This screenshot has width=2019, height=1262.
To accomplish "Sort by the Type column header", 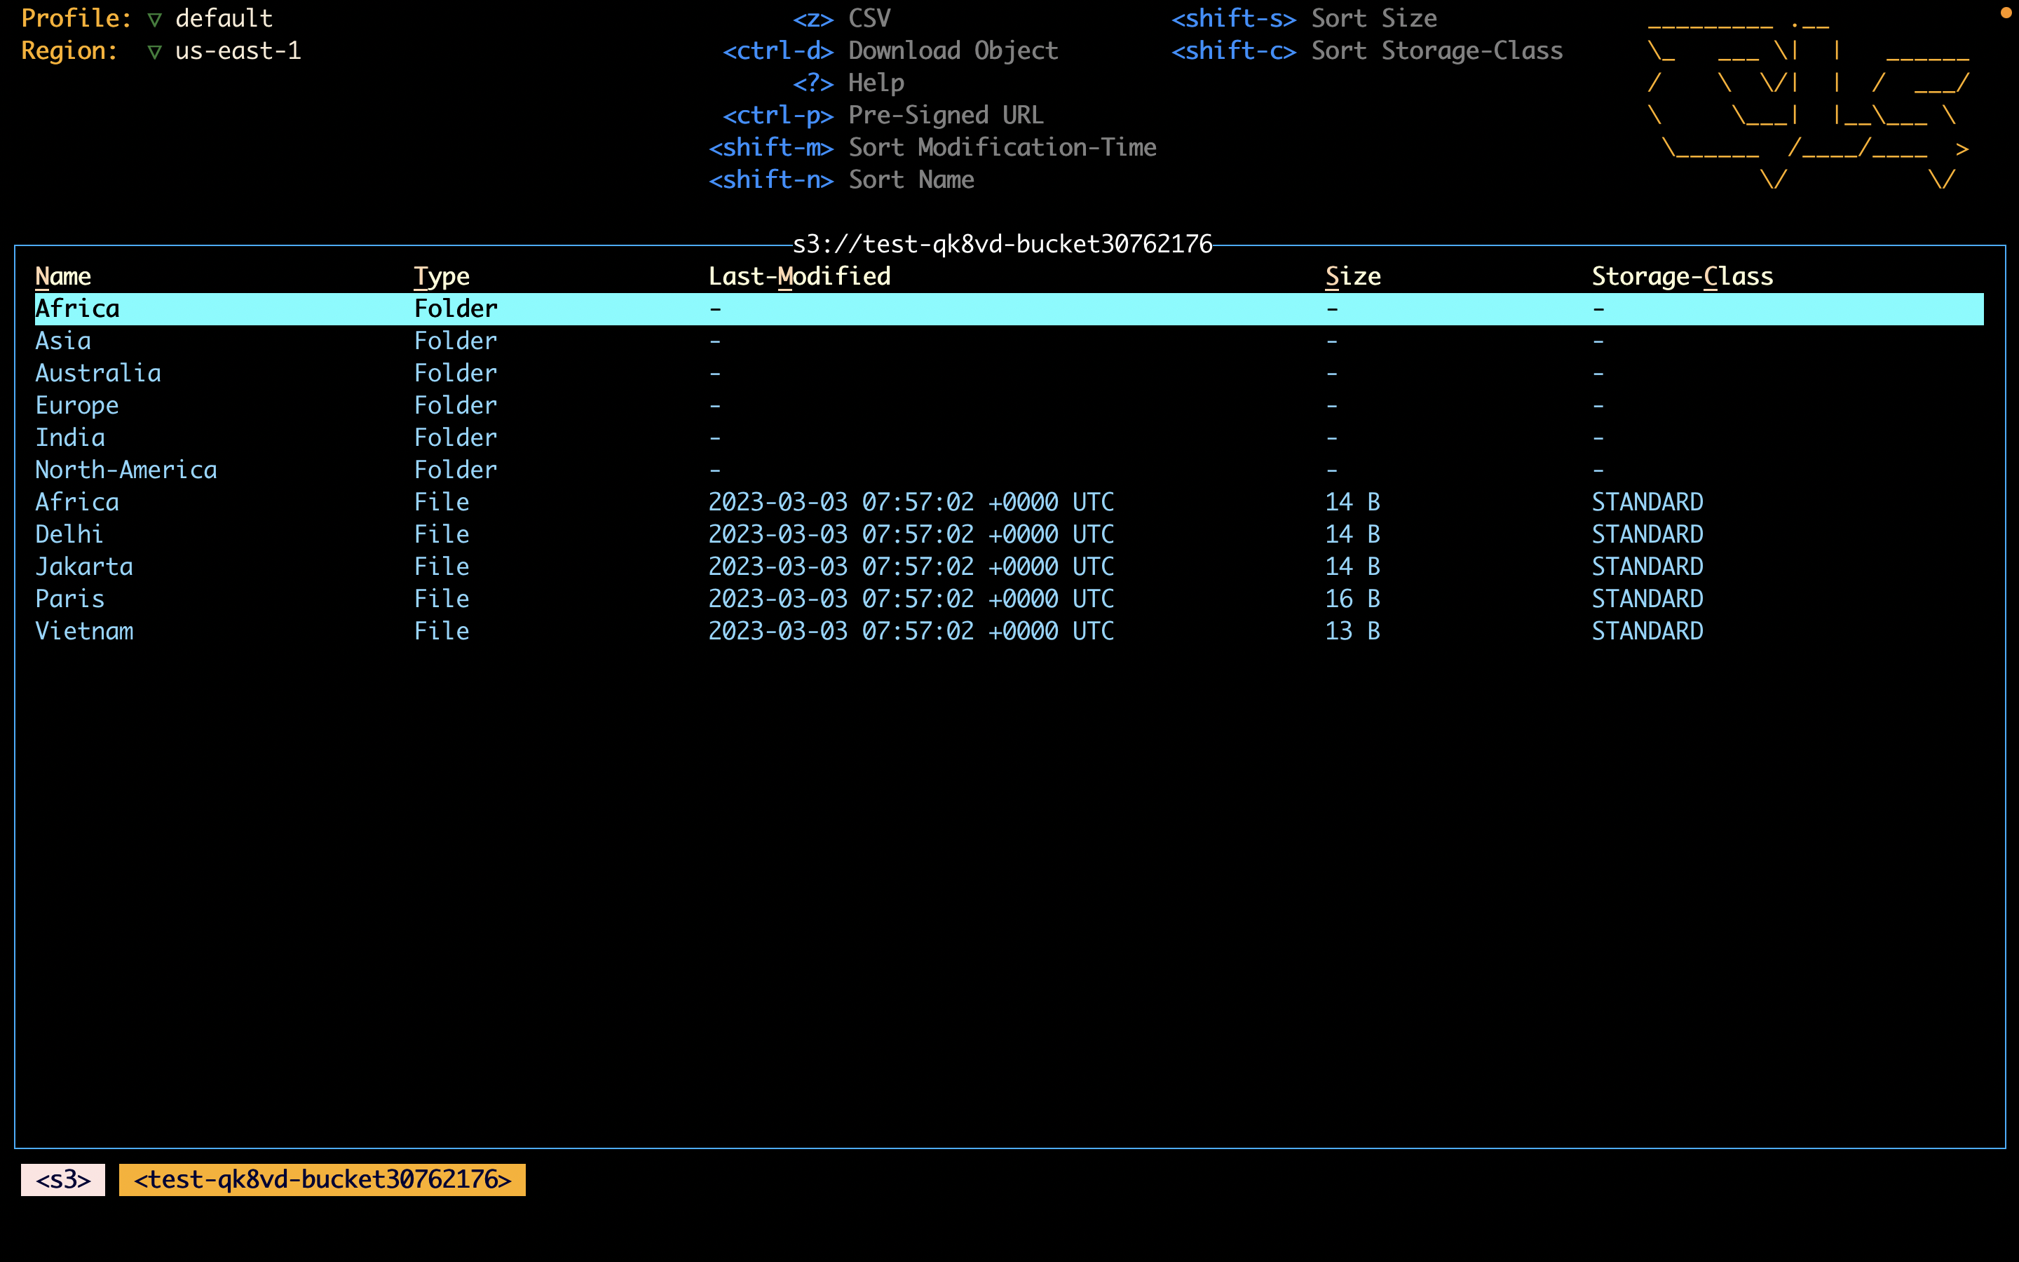I will [x=442, y=276].
